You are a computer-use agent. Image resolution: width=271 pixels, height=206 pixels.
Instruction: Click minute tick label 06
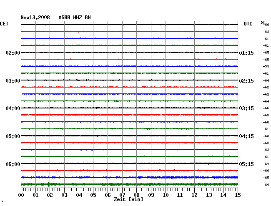tap(108, 195)
